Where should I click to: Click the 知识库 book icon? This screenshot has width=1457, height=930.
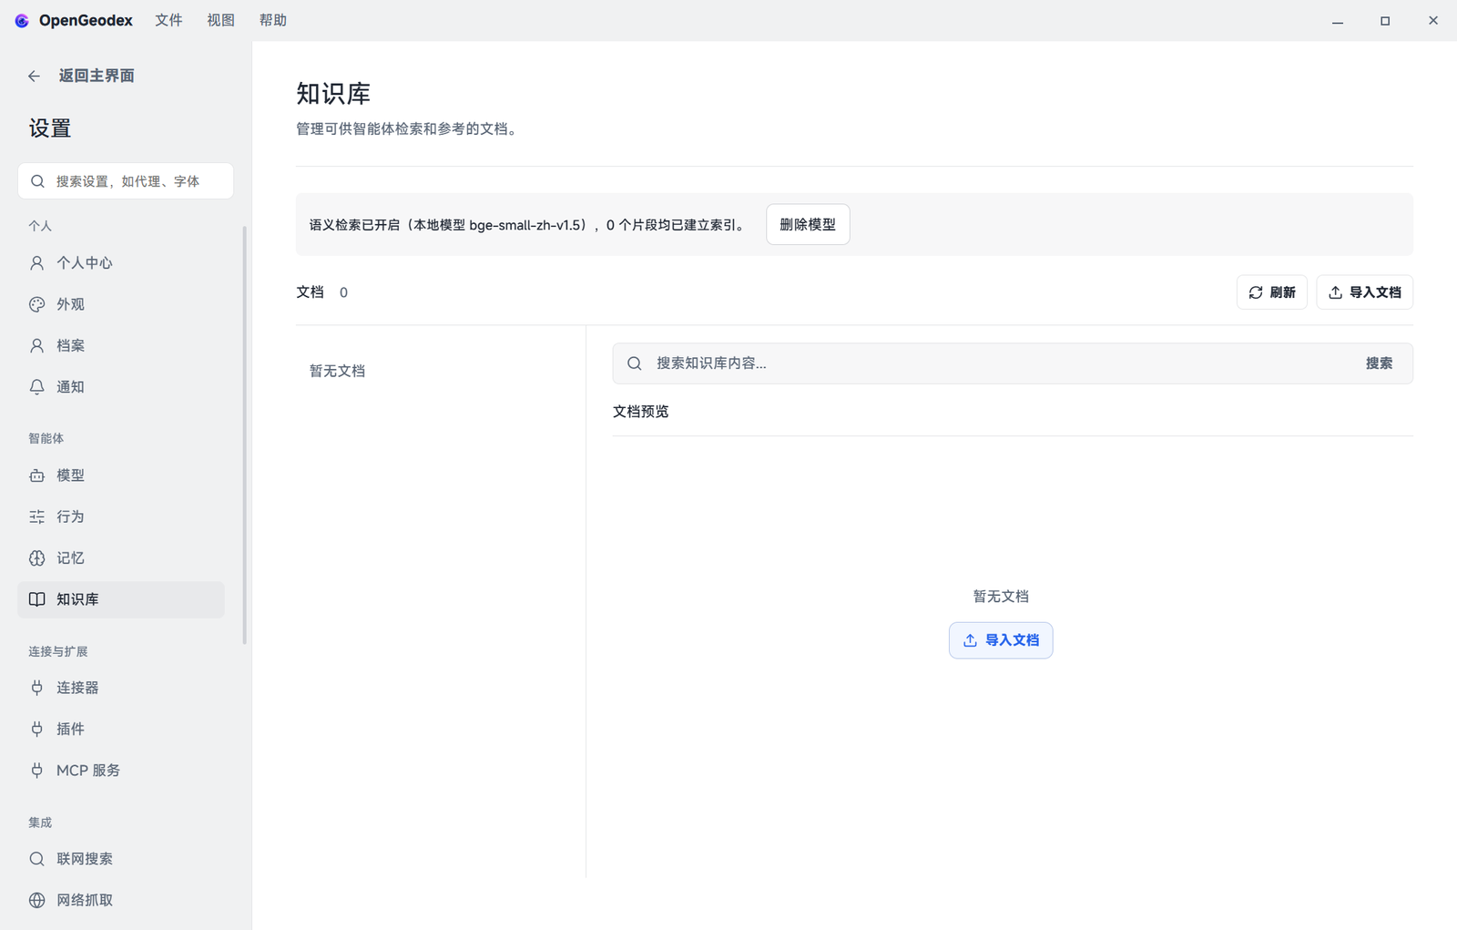pyautogui.click(x=36, y=599)
